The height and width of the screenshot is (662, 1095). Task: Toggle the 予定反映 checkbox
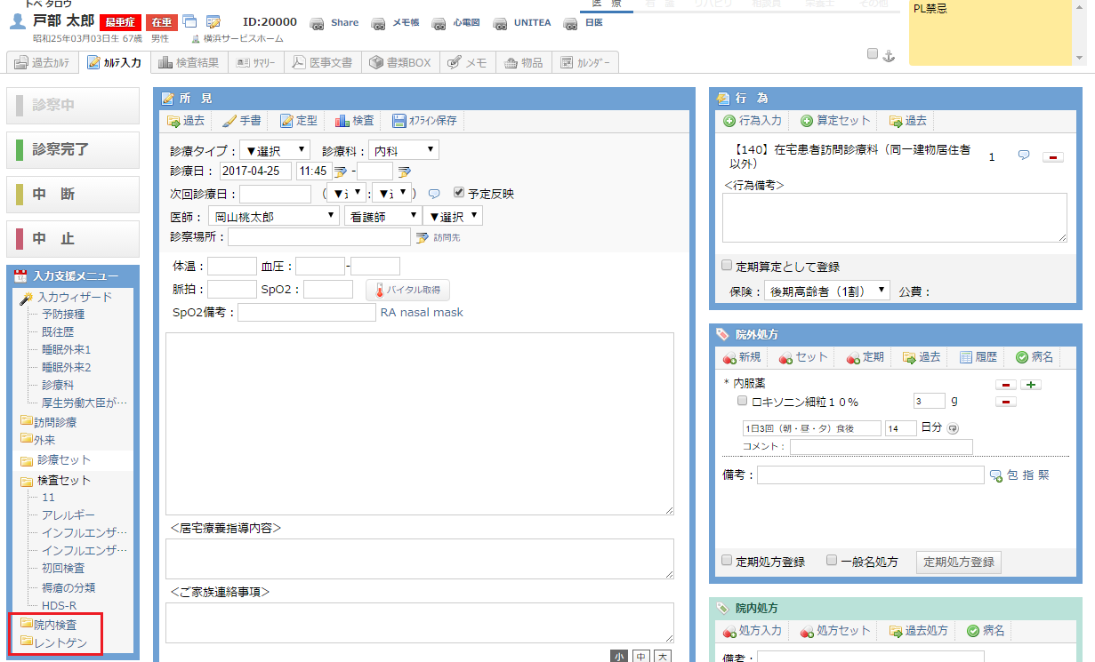[459, 193]
